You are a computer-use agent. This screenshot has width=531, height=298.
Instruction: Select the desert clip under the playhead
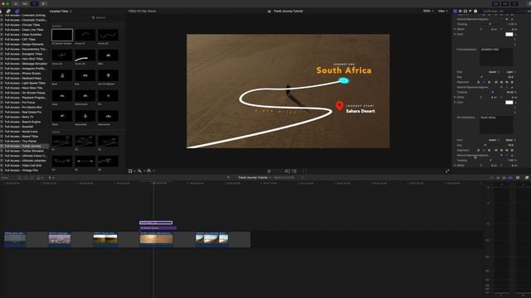click(x=156, y=239)
